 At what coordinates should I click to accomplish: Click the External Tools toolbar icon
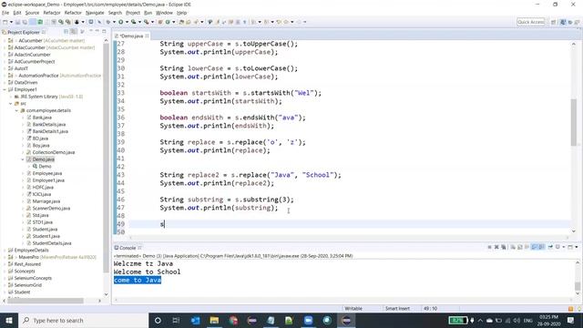[146, 22]
